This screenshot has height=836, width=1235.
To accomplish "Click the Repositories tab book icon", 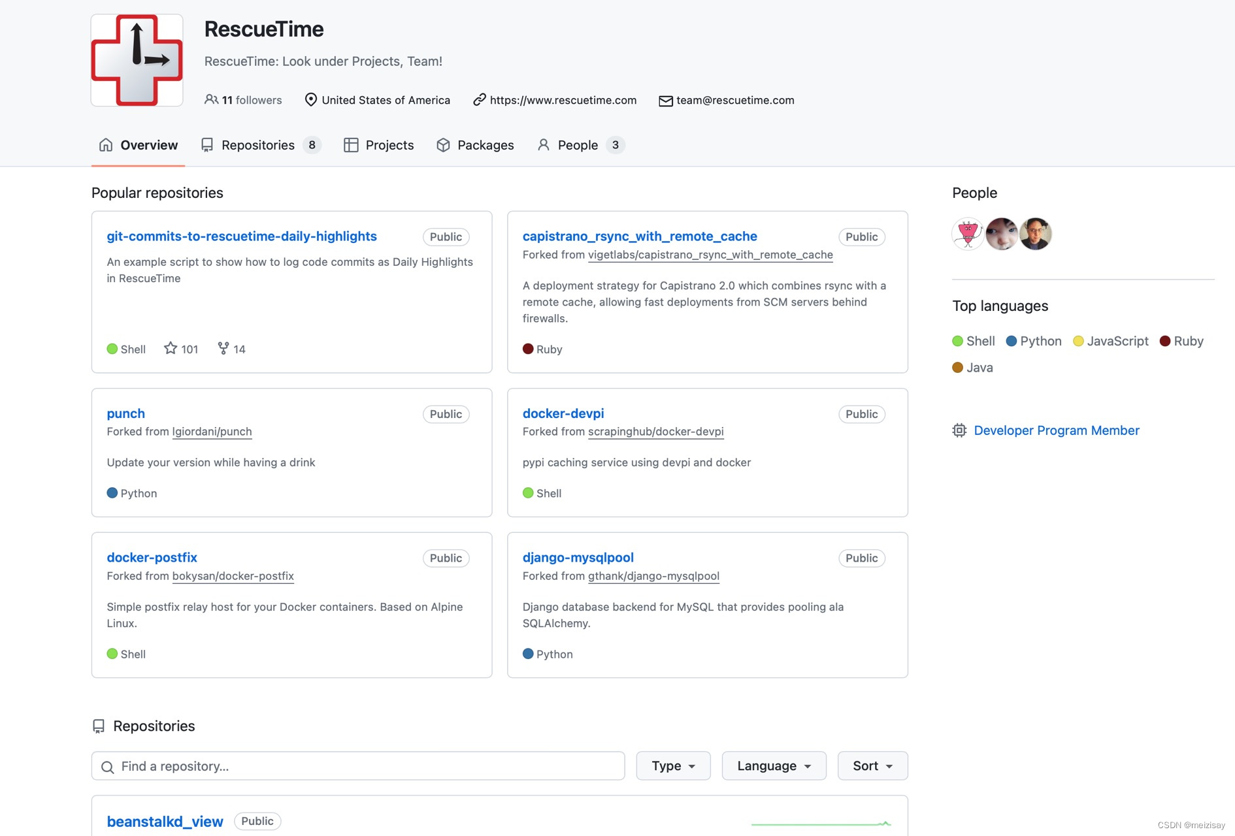I will pyautogui.click(x=207, y=145).
